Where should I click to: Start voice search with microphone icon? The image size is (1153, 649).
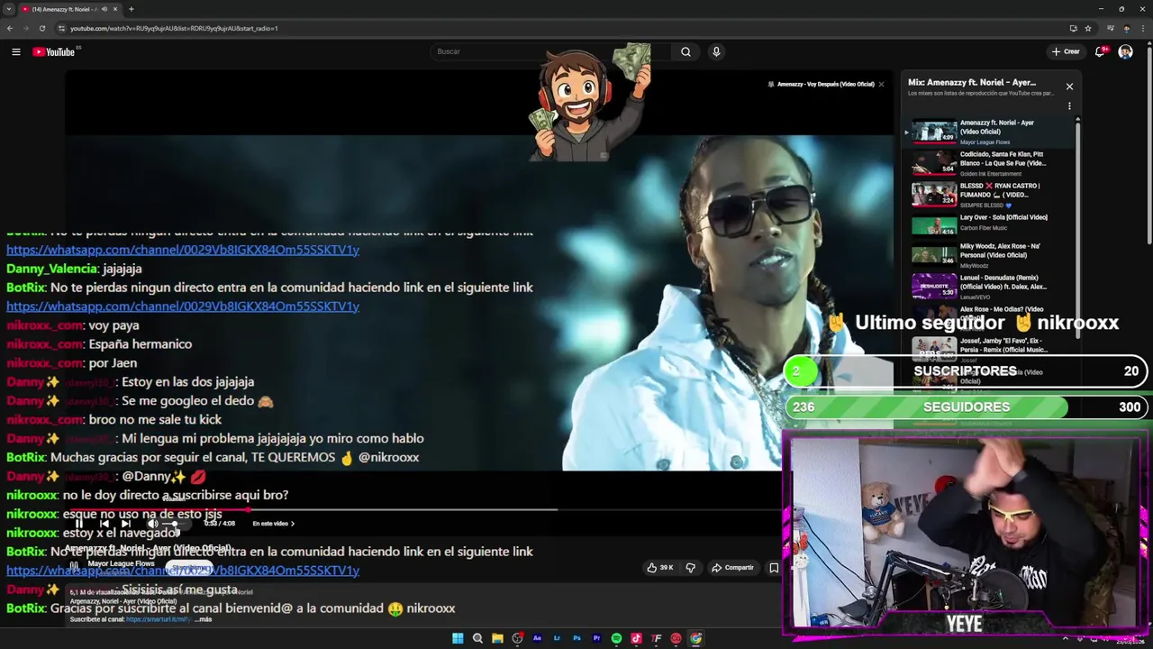click(x=716, y=51)
